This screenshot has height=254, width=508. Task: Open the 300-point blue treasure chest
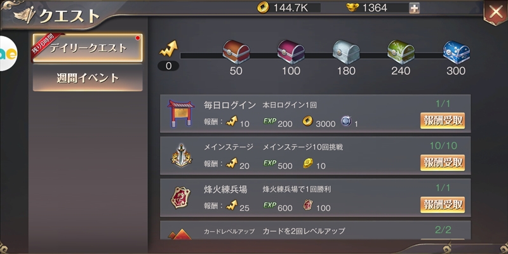(456, 52)
